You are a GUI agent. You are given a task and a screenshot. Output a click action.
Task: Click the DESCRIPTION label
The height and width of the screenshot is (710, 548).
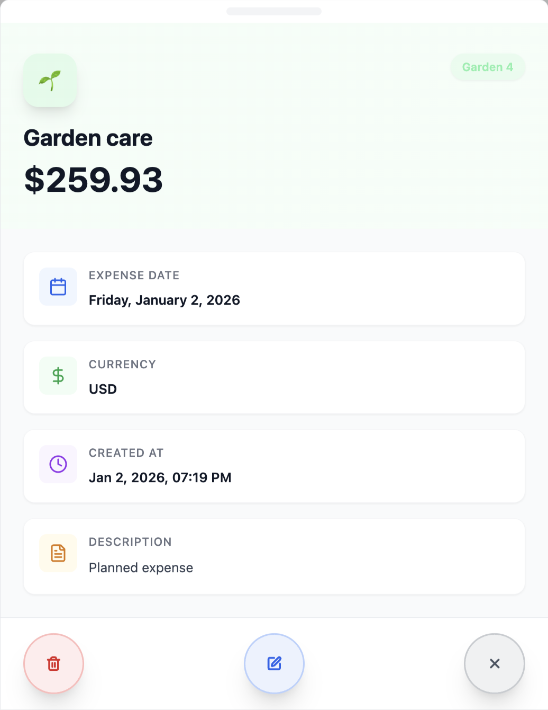coord(130,542)
